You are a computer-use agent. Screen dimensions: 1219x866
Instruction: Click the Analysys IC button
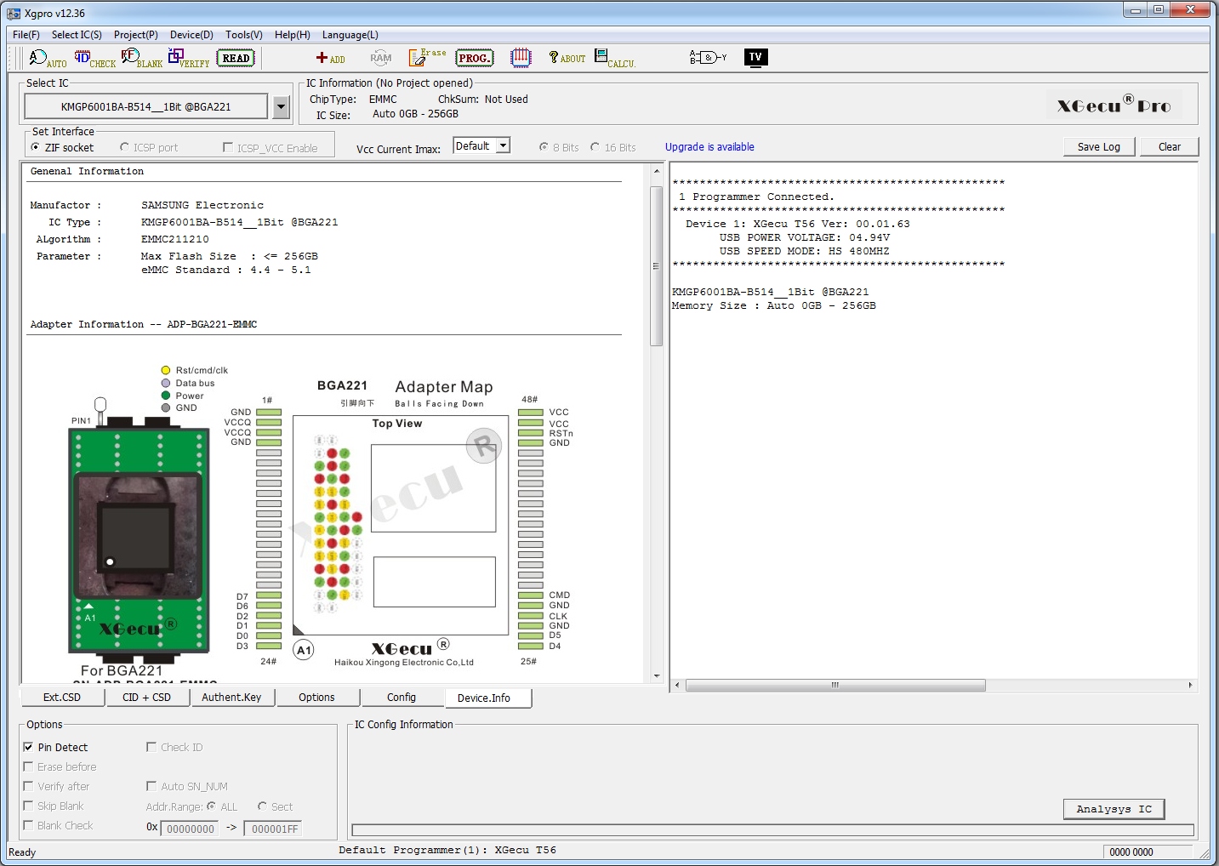click(1114, 809)
